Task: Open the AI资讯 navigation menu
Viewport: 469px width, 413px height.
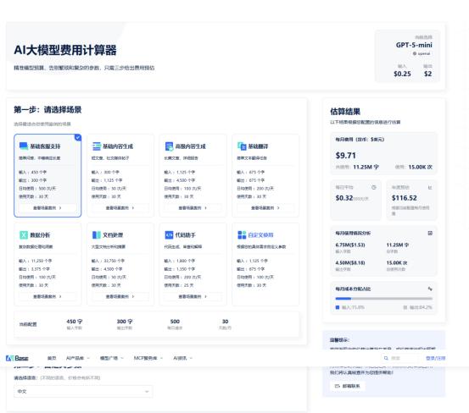Action: pyautogui.click(x=182, y=358)
